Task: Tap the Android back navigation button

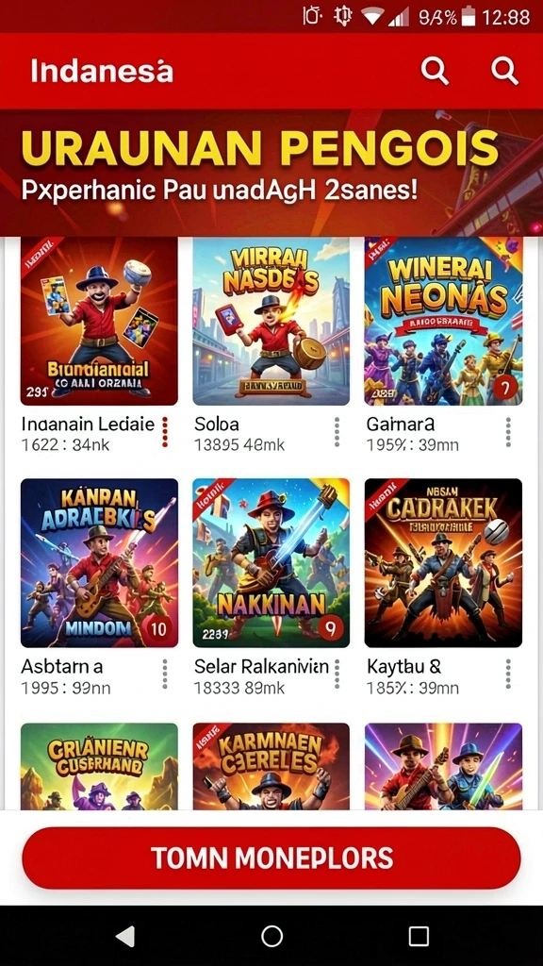Action: [125, 937]
